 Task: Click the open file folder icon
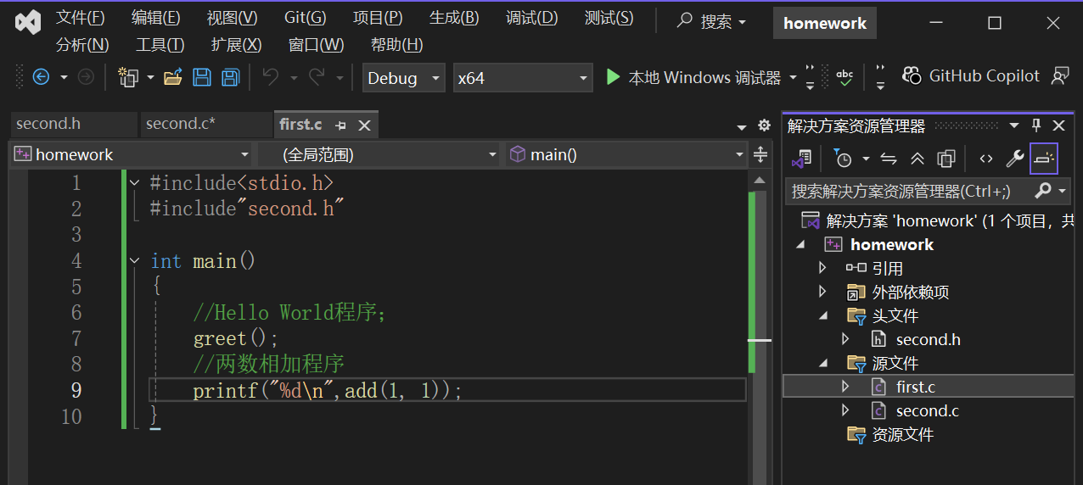tap(173, 77)
